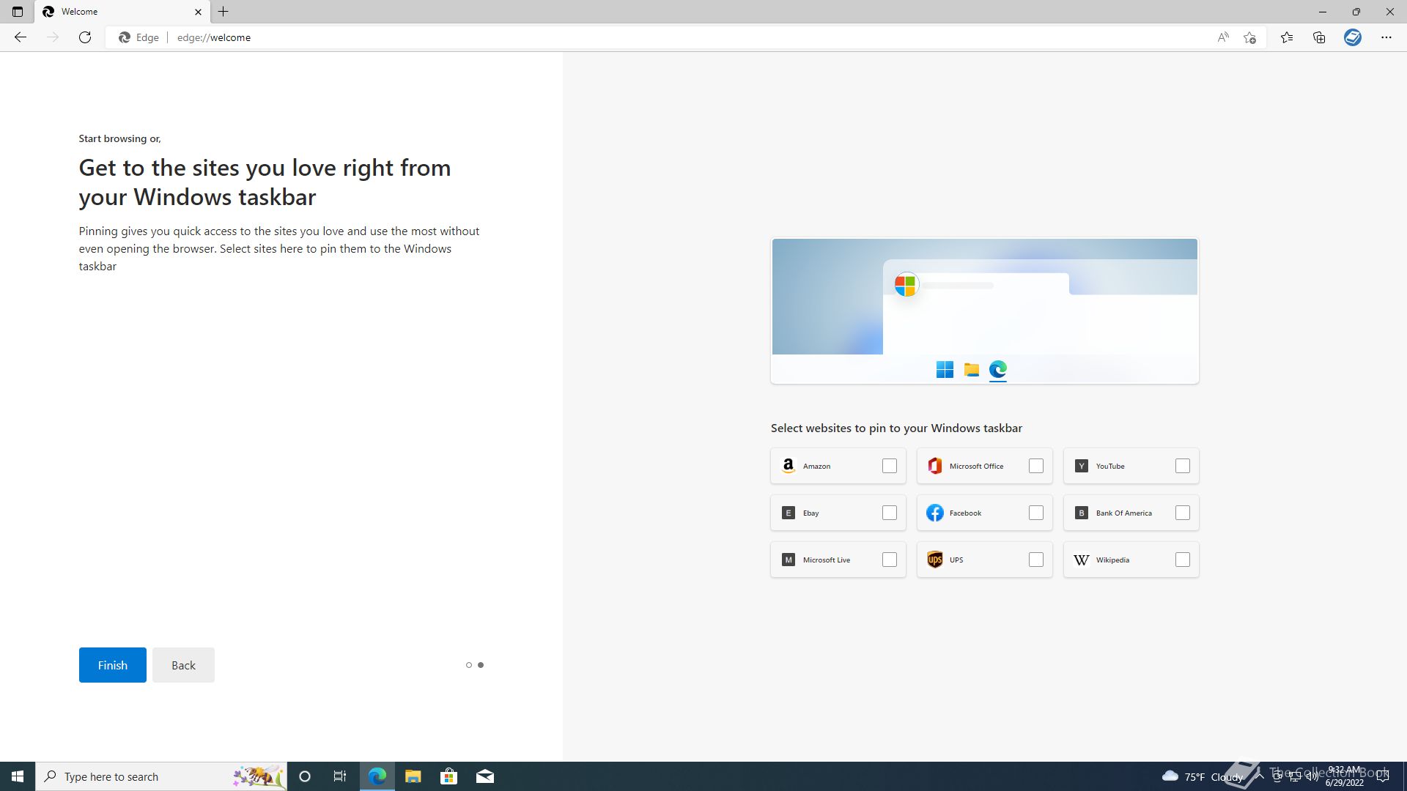Open Cortana circle icon on taskbar
The height and width of the screenshot is (791, 1407).
pos(305,776)
